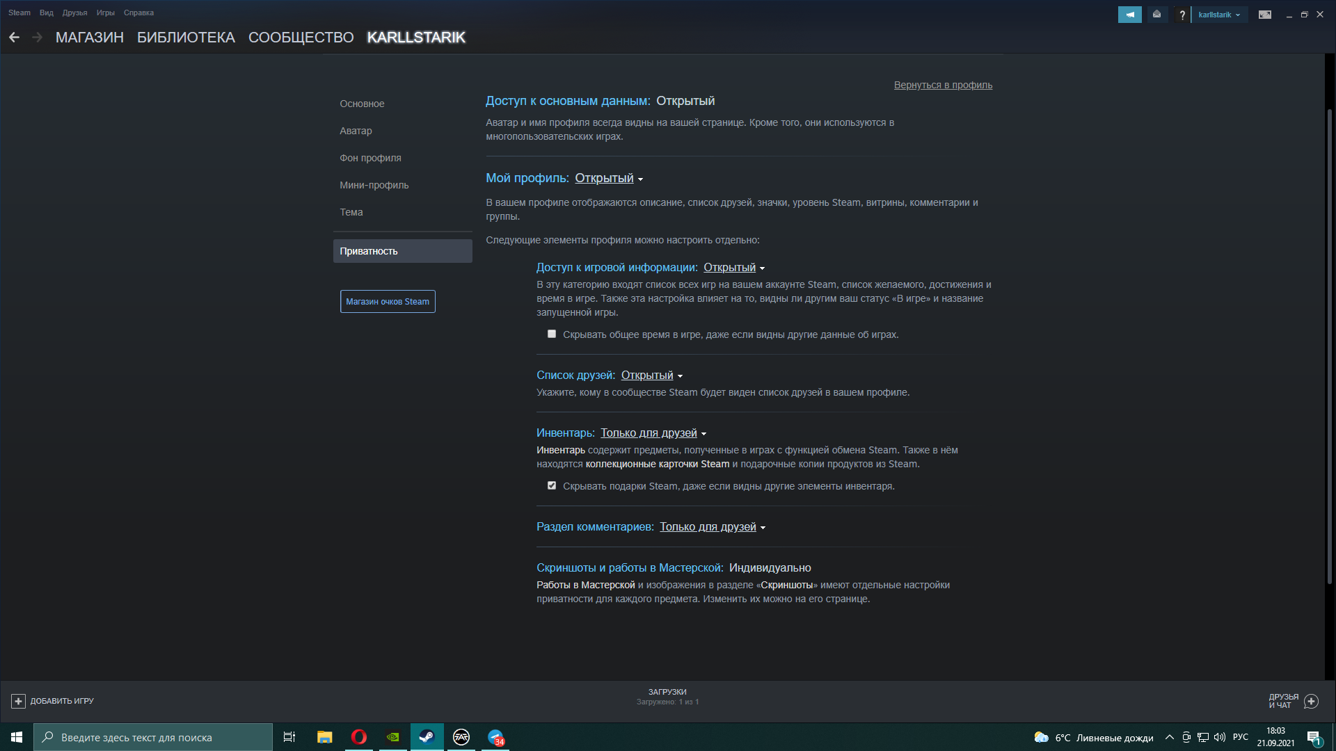Screen dimensions: 1336x751
Task: Open the Список друзей privacy dropdown
Action: [x=652, y=375]
